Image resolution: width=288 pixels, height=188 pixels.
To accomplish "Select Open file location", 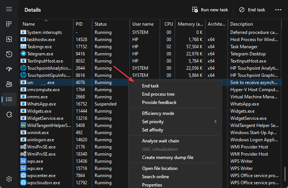I will pos(160,168).
